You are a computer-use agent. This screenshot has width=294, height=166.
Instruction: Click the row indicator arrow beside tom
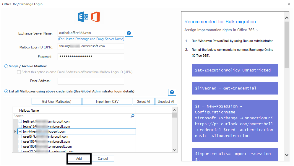15,131
